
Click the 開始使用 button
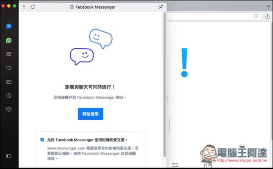click(x=90, y=114)
